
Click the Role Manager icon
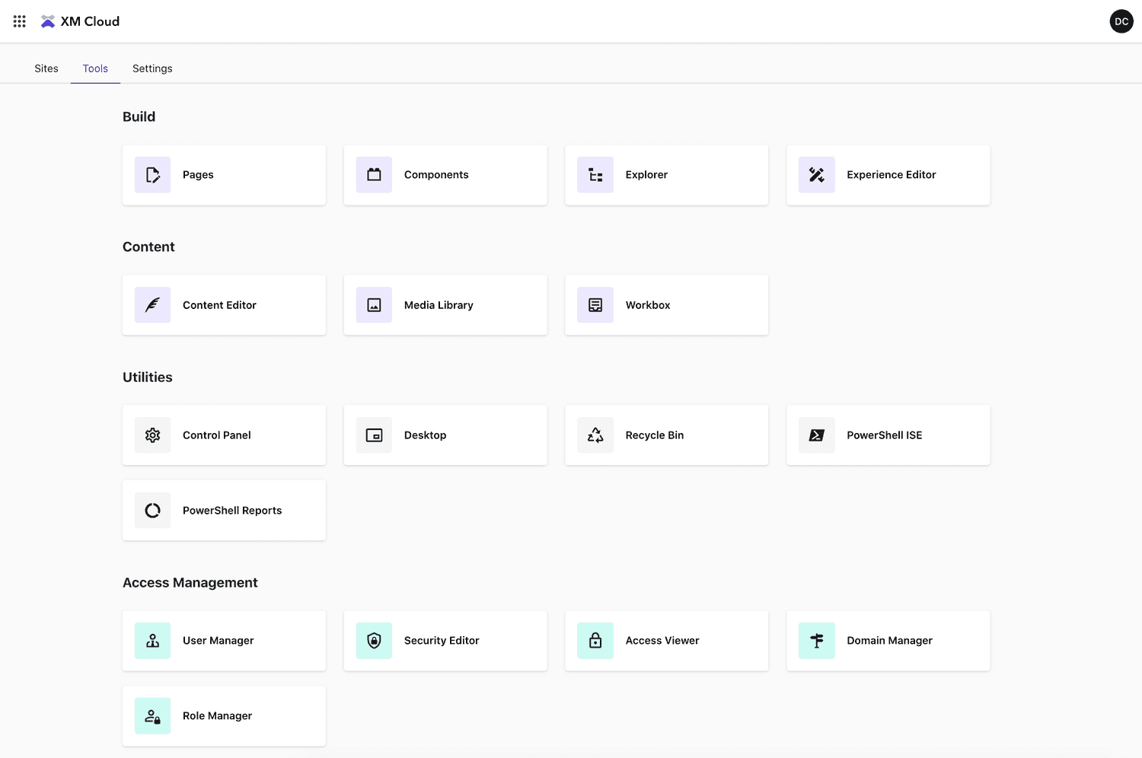click(x=153, y=716)
